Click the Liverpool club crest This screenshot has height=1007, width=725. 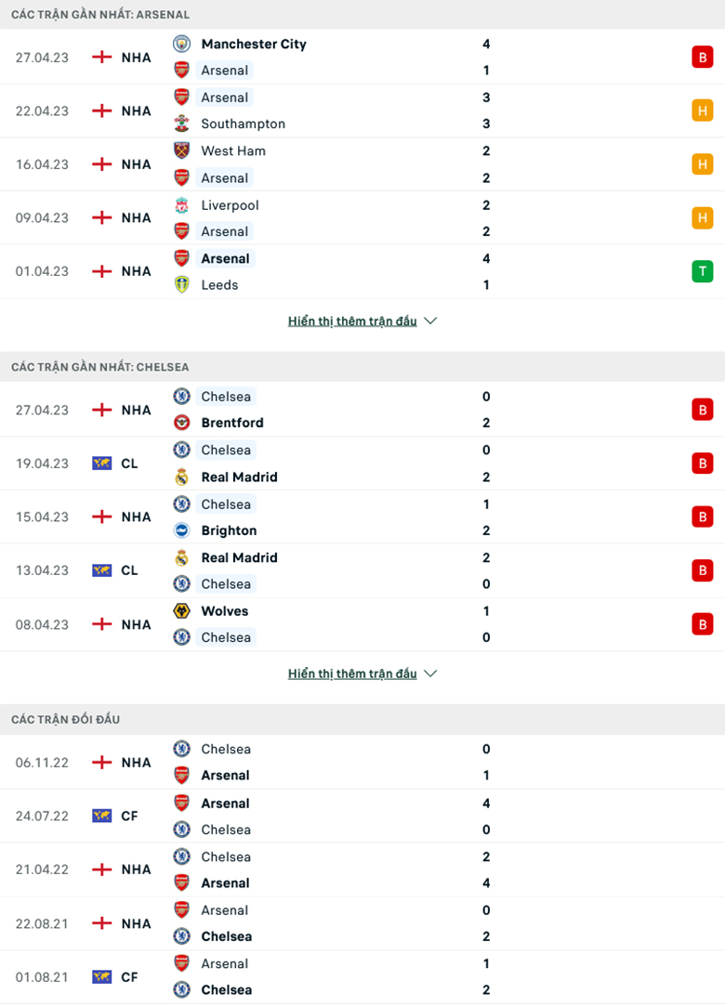pyautogui.click(x=182, y=205)
